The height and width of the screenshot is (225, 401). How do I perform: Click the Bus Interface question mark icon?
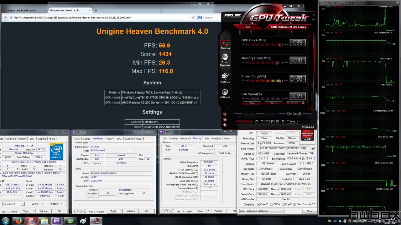[315, 159]
